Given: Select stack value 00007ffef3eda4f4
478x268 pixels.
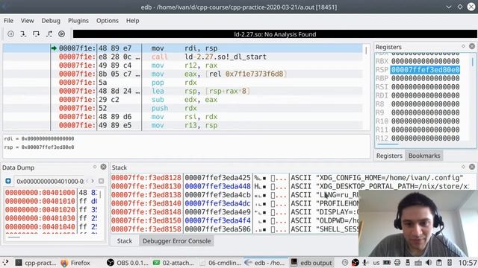Looking at the screenshot, I should tap(217, 220).
